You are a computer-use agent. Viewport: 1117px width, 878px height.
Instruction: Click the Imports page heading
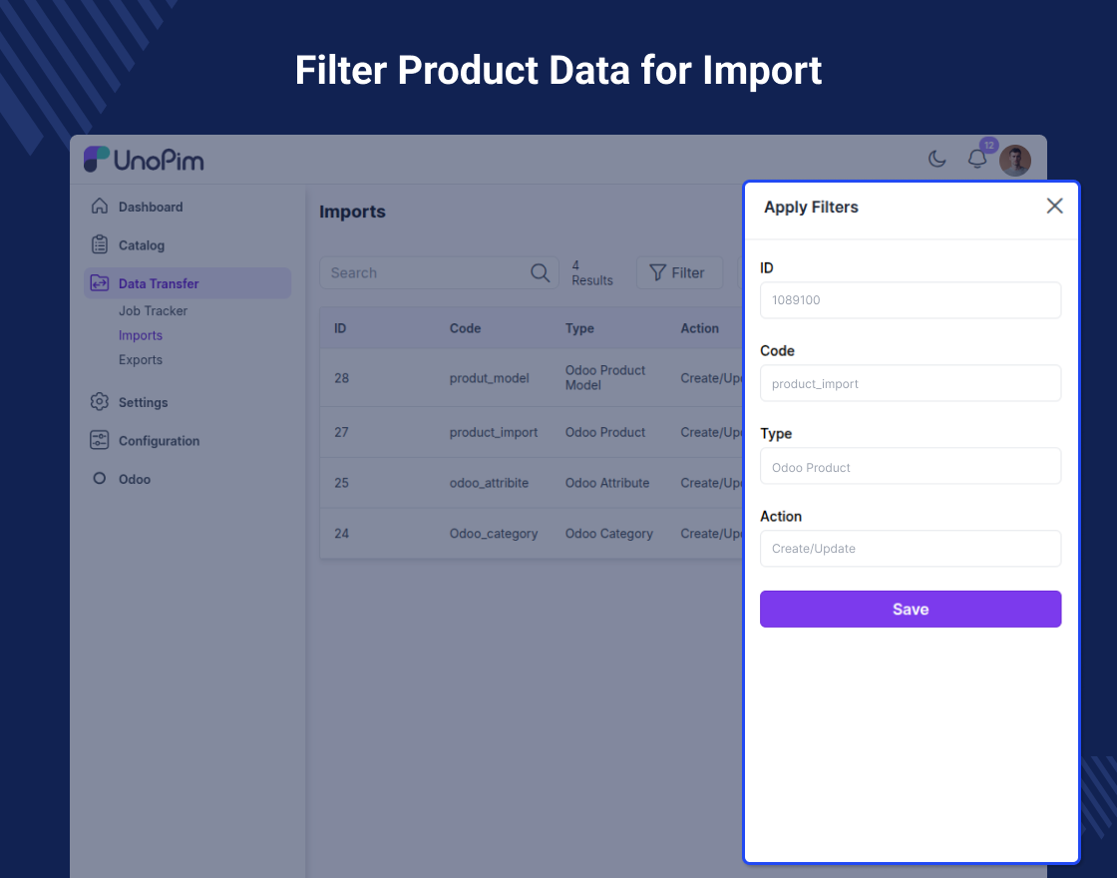[x=353, y=212]
